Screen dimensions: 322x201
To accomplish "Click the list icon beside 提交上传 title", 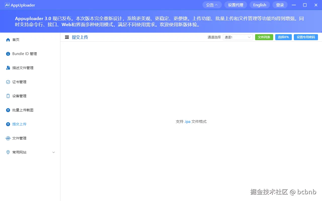I will click(67, 37).
